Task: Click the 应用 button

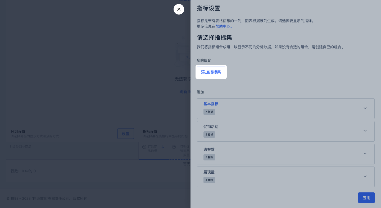Action: pos(366,198)
